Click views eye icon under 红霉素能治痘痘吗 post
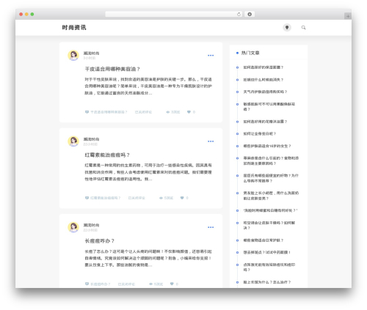367x310 pixels. [161, 198]
